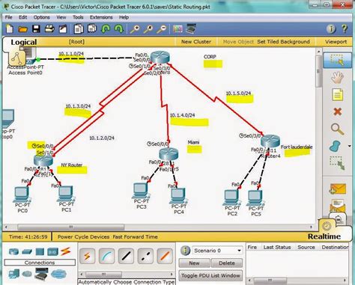The image size is (355, 285).
Task: Open the View menu
Action: click(61, 17)
